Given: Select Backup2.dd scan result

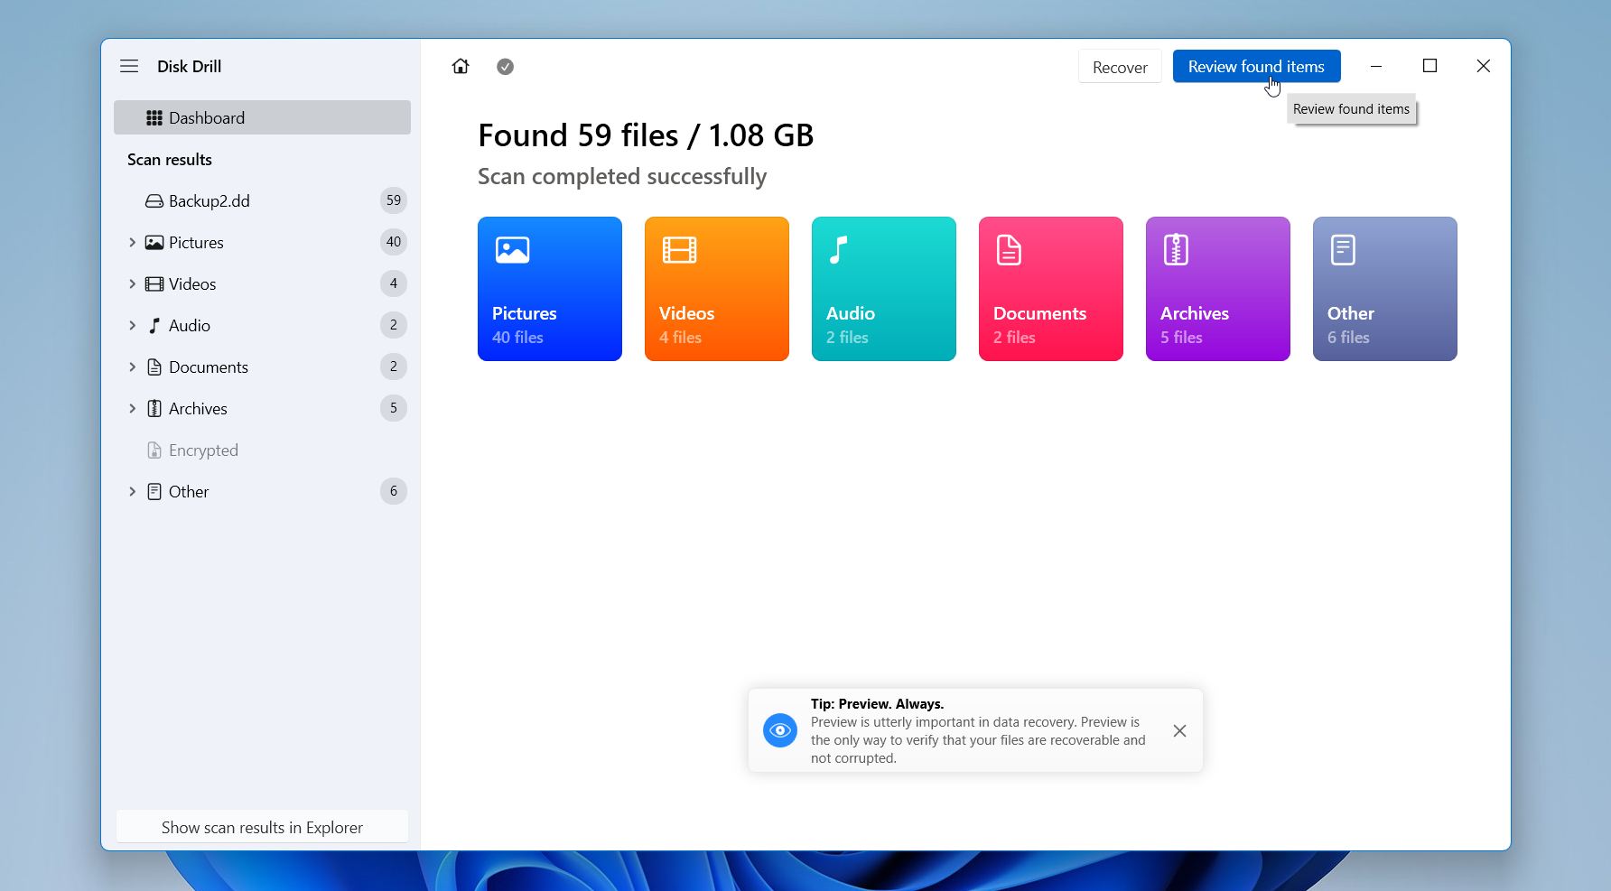Looking at the screenshot, I should [x=262, y=200].
